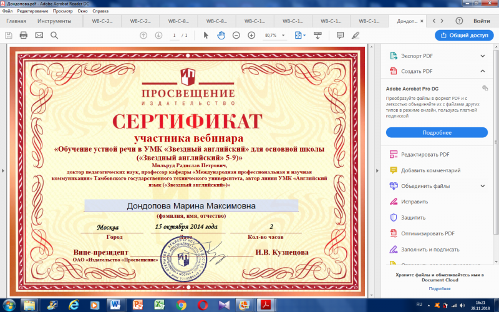Image resolution: width=499 pixels, height=312 pixels.
Task: Click Create PDF icon in panel
Action: [x=394, y=71]
